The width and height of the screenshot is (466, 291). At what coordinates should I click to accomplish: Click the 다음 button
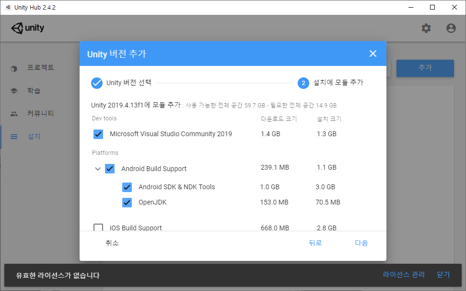(361, 243)
